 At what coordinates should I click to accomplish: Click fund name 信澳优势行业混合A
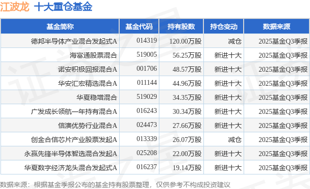pyautogui.click(x=88, y=126)
